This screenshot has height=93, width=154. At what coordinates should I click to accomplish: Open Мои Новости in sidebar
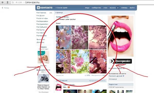(41, 33)
